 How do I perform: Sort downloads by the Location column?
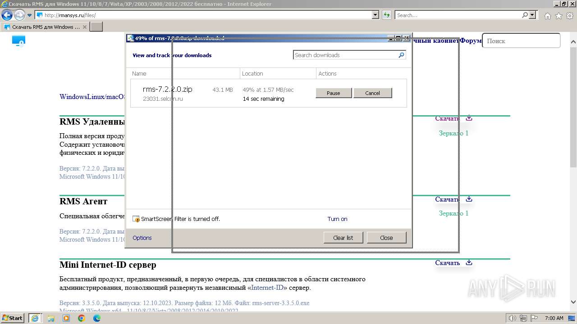[278, 73]
